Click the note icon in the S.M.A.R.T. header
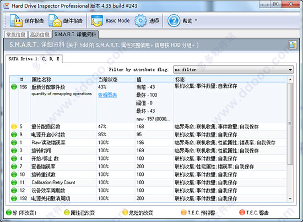Image resolution: width=303 pixels, height=222 pixels. [293, 45]
